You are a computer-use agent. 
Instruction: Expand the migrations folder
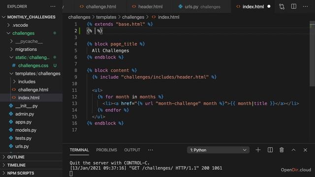[x=31, y=49]
